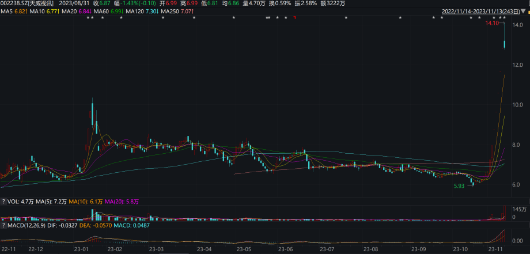Viewport: 530px width, 254px height.
Task: Click the MACD(12,26,9) indicator name
Action: coord(26,226)
